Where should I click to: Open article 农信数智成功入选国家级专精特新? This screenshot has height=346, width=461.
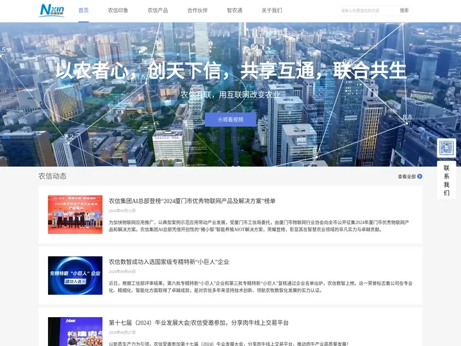point(169,262)
